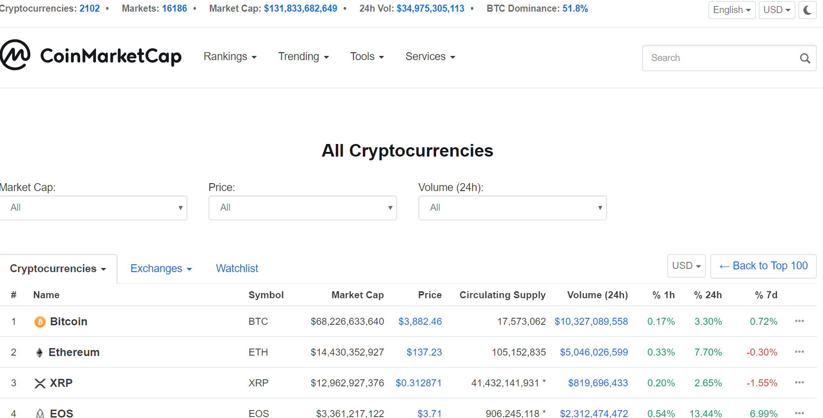The image size is (823, 418).
Task: Sort by the Market Cap column header
Action: [x=358, y=295]
